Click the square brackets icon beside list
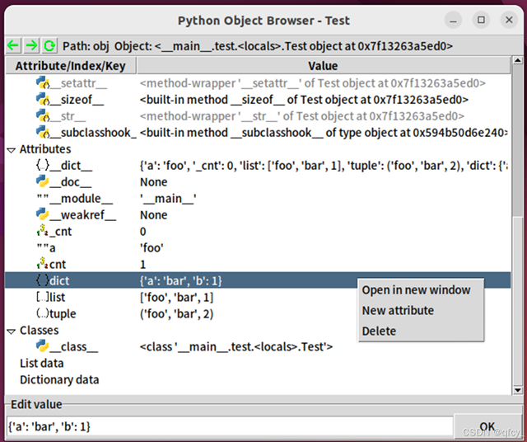Image resolution: width=527 pixels, height=442 pixels. click(x=42, y=297)
